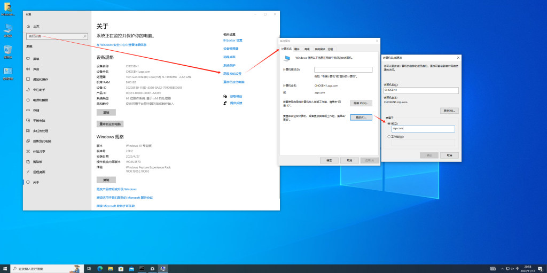Switch to the 高级 tab in System Properties
547x273 pixels.
(x=307, y=49)
